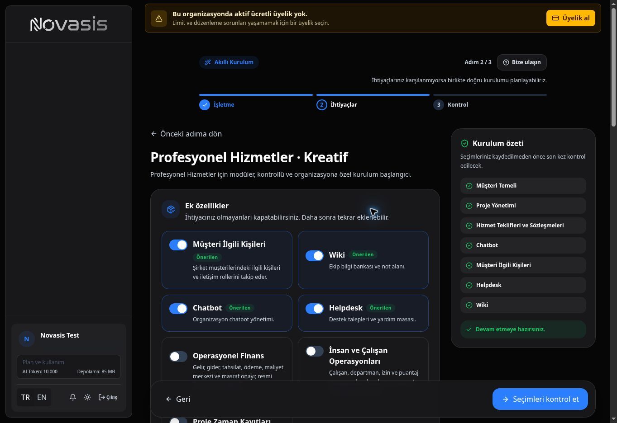Screen dimensions: 617x423
Task: Toggle theme with sun icon
Action: pyautogui.click(x=87, y=397)
